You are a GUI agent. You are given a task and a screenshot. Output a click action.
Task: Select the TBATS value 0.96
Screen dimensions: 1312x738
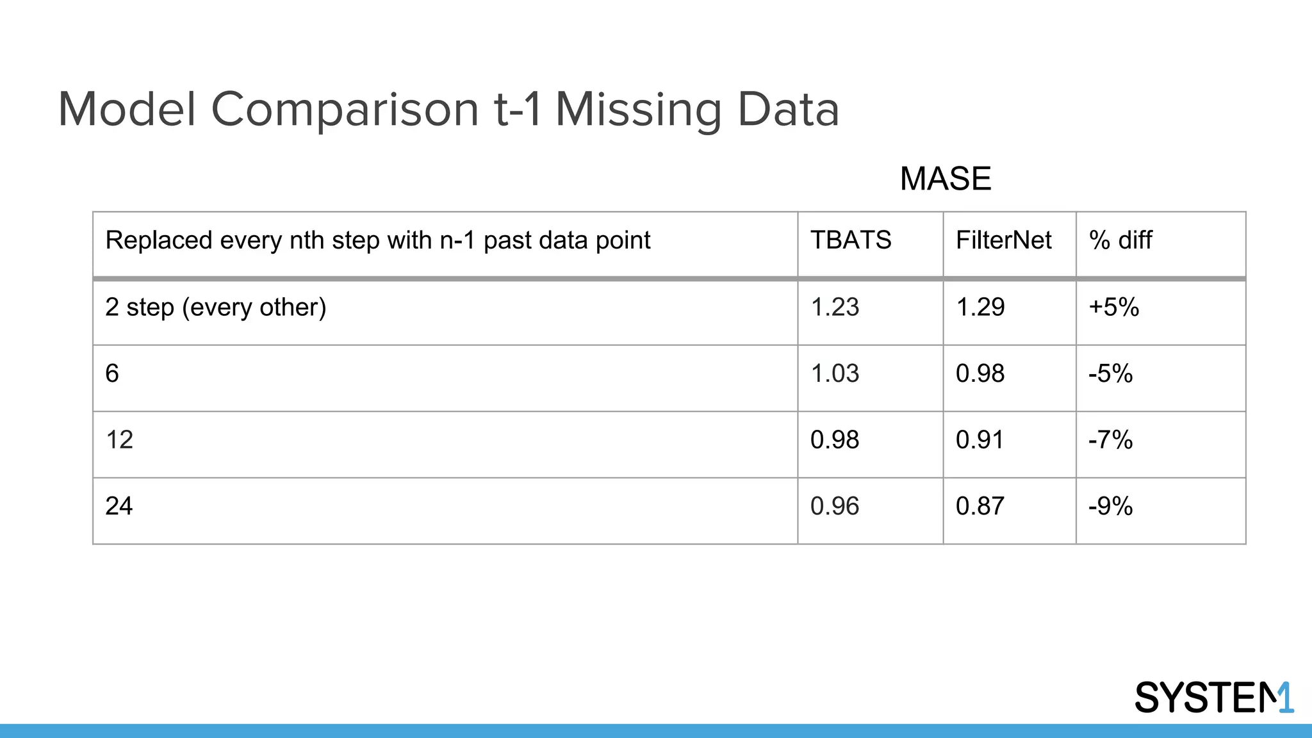[x=835, y=507]
